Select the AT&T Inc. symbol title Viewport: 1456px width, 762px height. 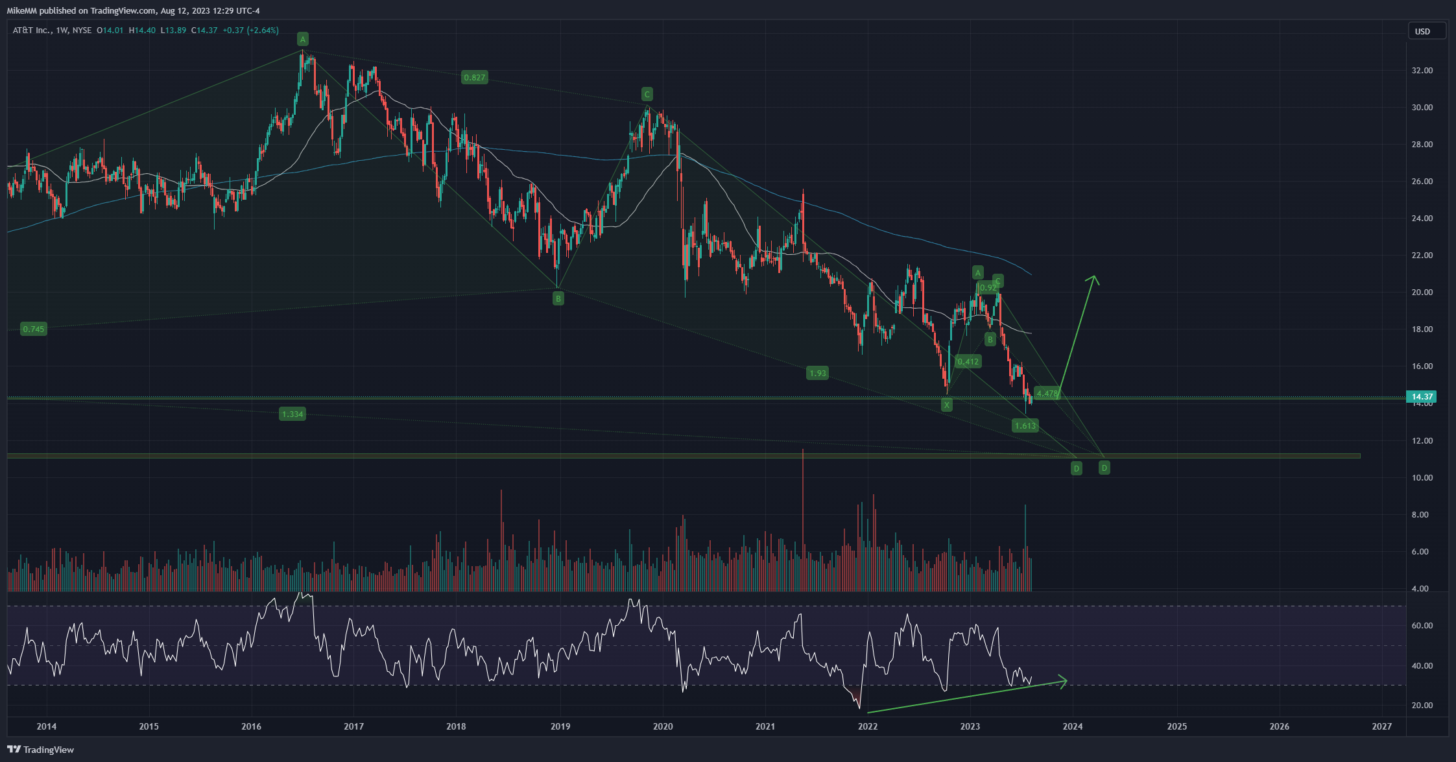[32, 30]
